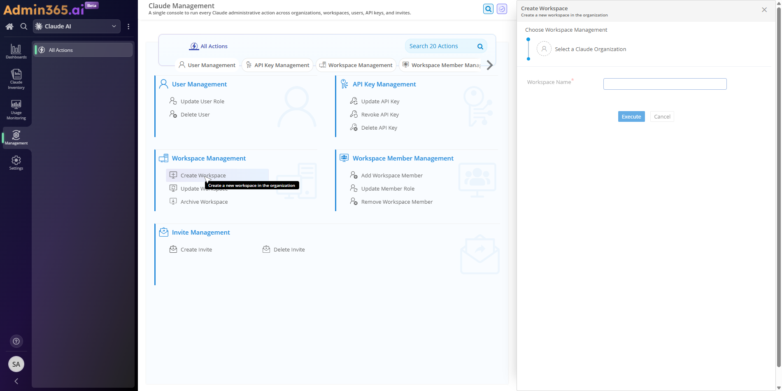Image resolution: width=782 pixels, height=391 pixels.
Task: Open the Remove Workspace Member action
Action: coord(391,202)
